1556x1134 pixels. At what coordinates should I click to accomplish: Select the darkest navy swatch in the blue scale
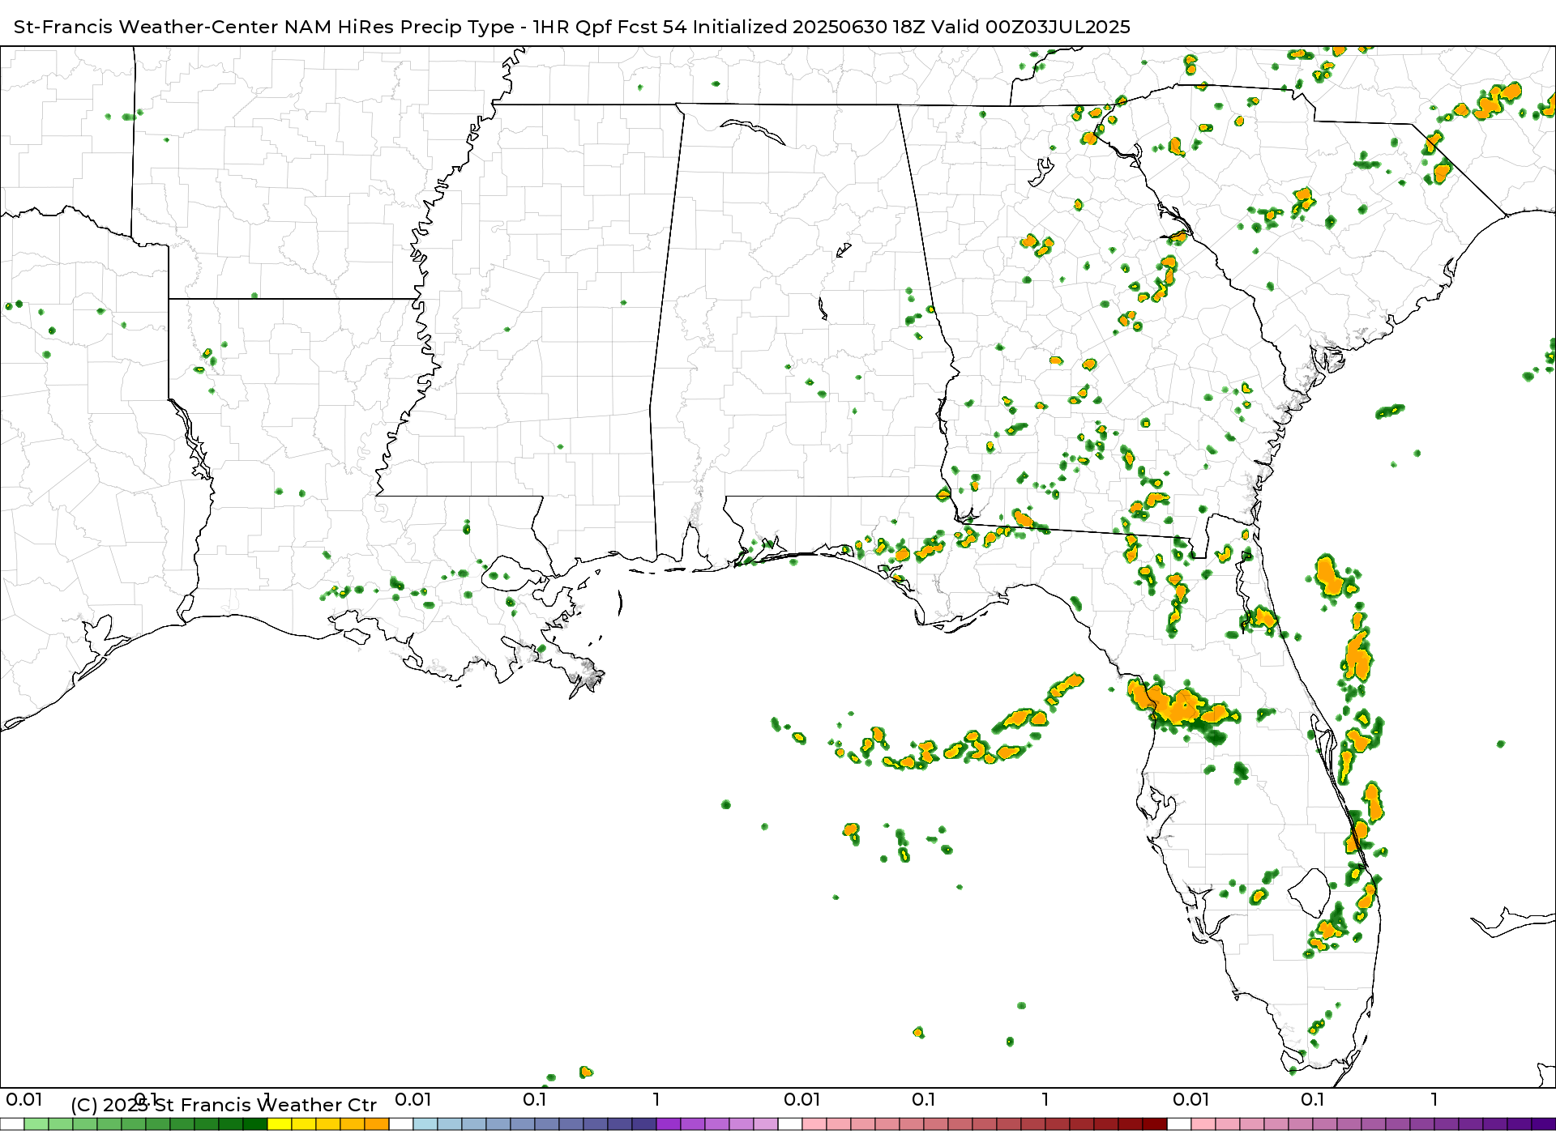tap(644, 1123)
